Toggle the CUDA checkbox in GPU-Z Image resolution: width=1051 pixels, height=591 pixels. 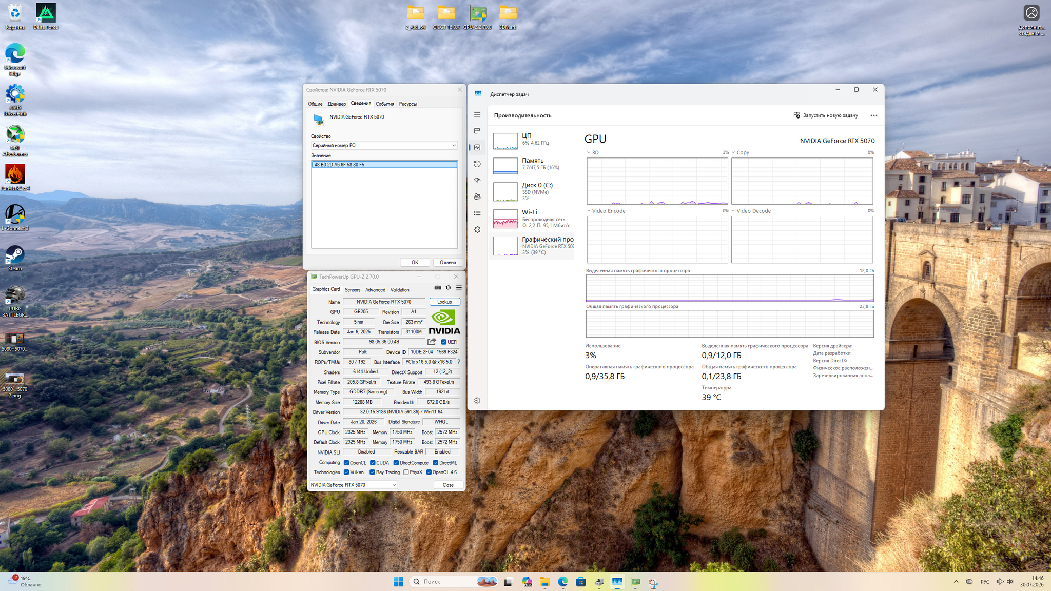pos(373,463)
